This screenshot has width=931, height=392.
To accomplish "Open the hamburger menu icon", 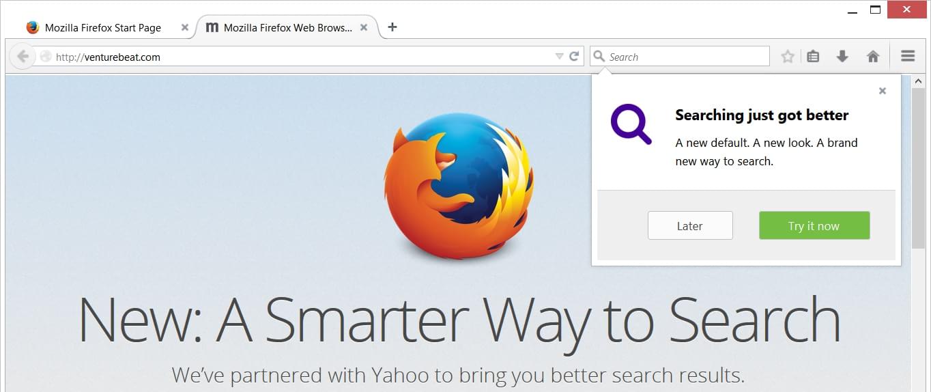I will (x=908, y=57).
